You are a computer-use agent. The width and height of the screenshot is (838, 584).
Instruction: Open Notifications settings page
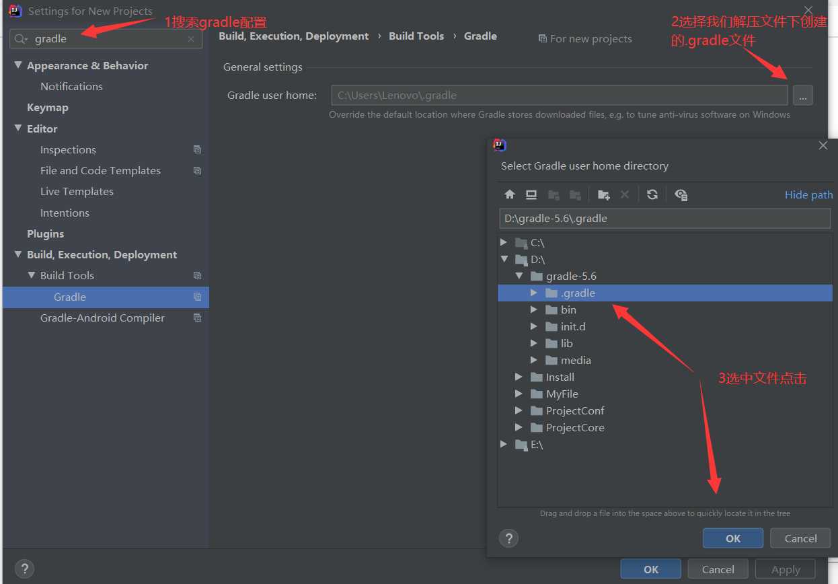point(71,86)
